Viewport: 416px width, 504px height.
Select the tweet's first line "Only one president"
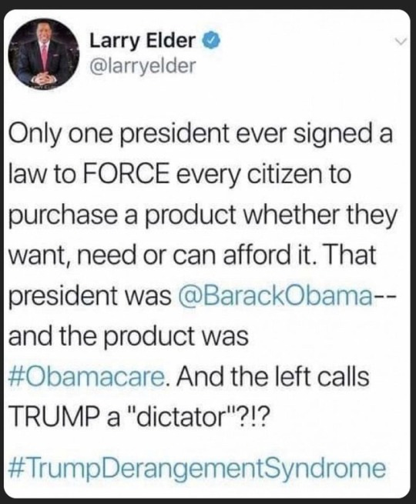tap(119, 135)
